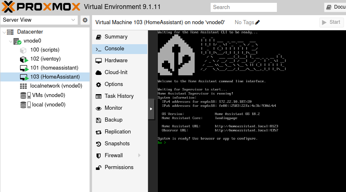
Task: Expand the Firewall submenu arrow
Action: pos(139,156)
